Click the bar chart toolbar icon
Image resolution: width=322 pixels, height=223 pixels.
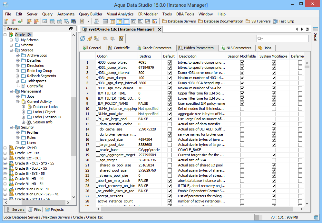pos(155,21)
